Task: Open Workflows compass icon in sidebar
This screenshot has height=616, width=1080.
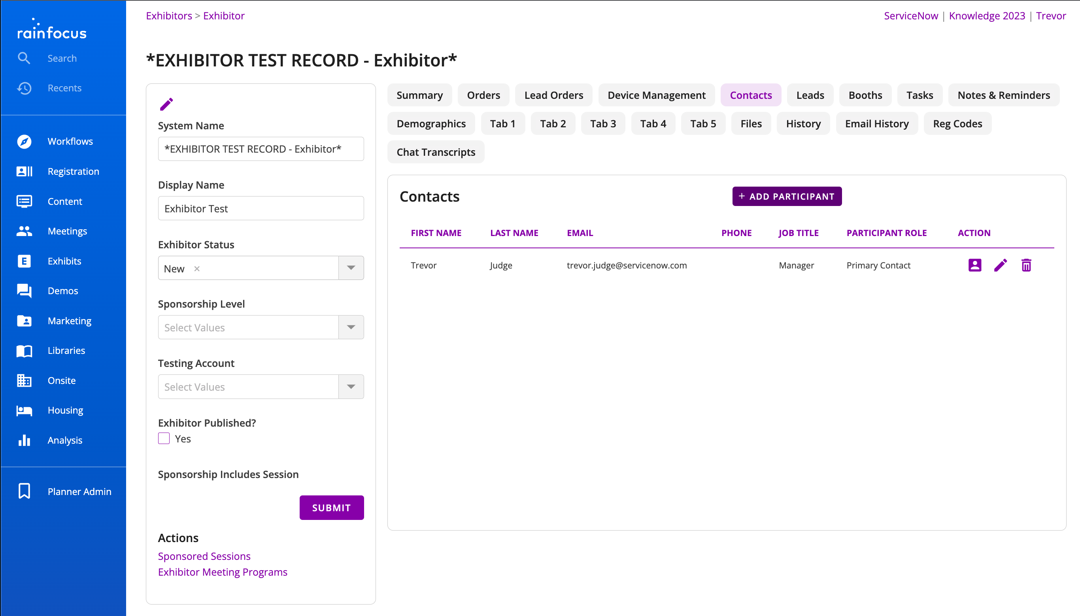Action: pyautogui.click(x=24, y=141)
